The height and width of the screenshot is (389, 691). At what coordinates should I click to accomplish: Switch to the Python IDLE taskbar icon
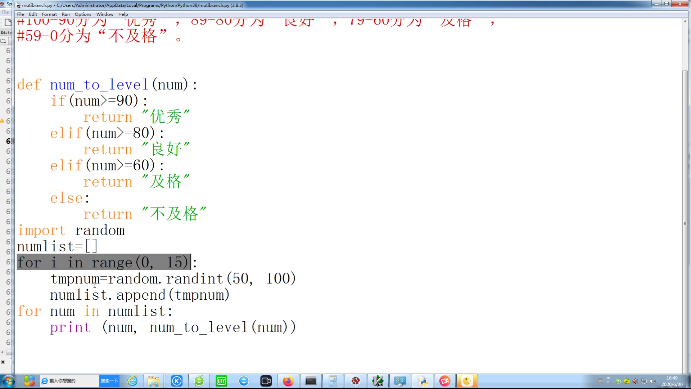423,381
